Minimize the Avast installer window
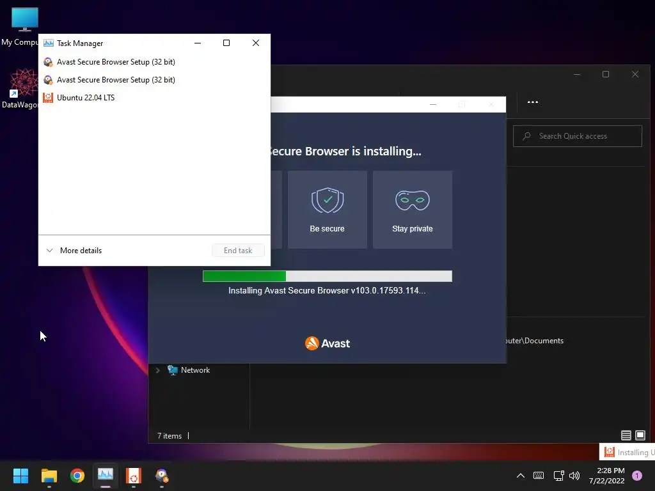 tap(433, 104)
